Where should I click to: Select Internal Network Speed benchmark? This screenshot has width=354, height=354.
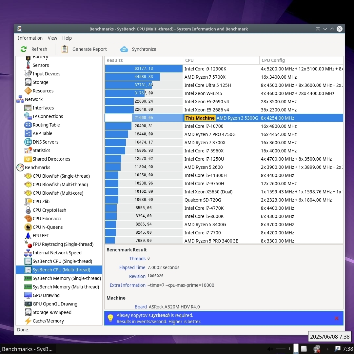pos(57,253)
